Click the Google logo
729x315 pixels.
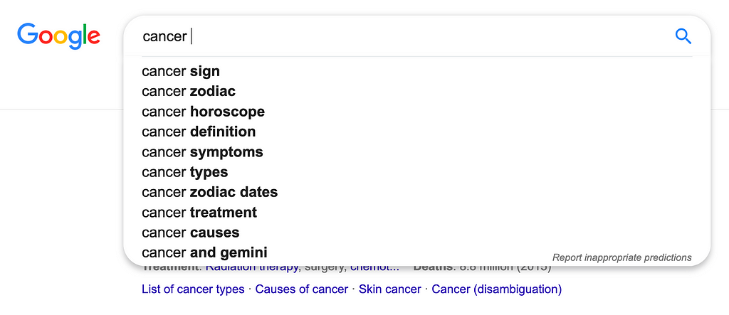58,36
